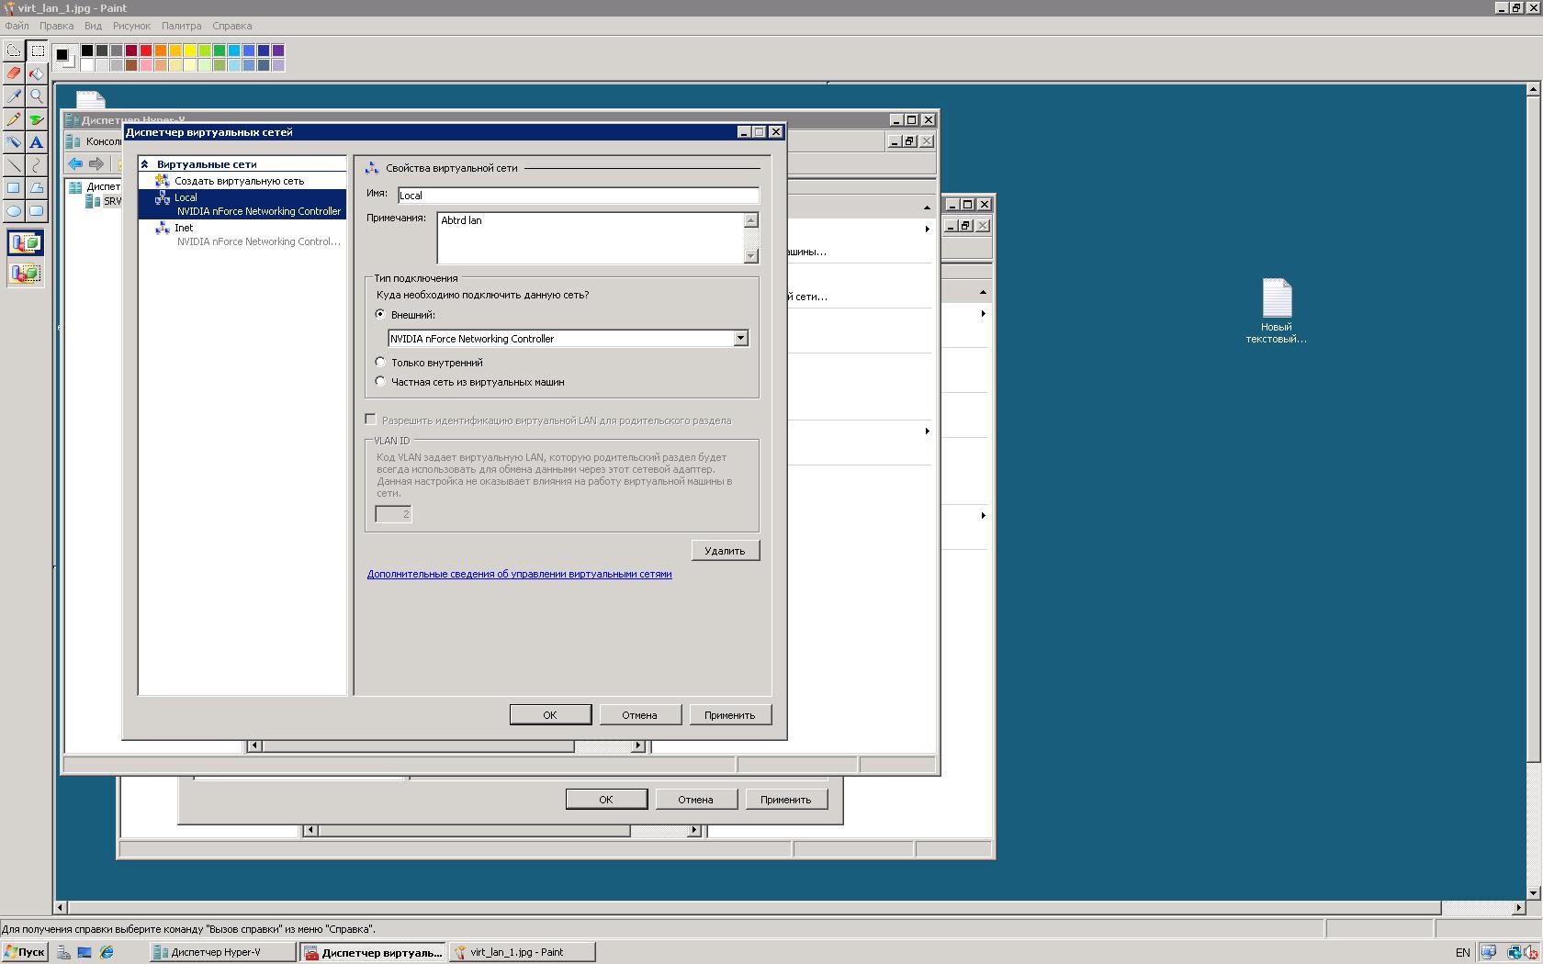Click the network connection tray icon
This screenshot has height=964, width=1543.
tap(1514, 952)
